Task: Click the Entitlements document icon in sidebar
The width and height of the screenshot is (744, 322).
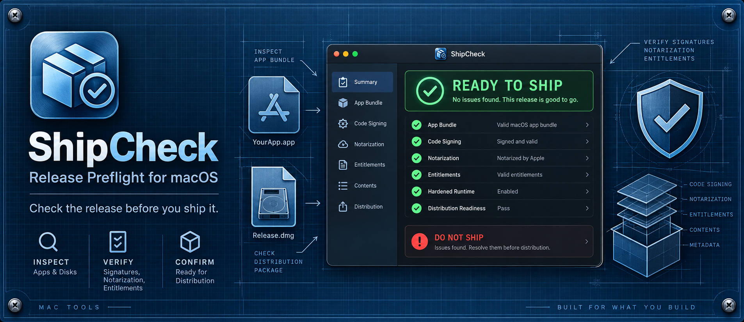Action: (343, 165)
